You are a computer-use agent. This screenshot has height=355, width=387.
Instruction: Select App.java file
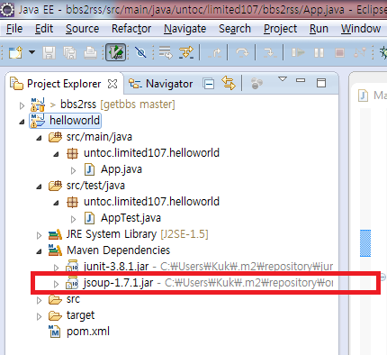[x=113, y=169]
